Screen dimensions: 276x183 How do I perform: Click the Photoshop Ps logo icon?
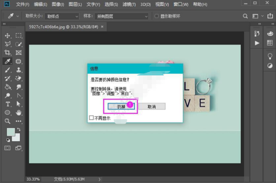(x=7, y=4)
